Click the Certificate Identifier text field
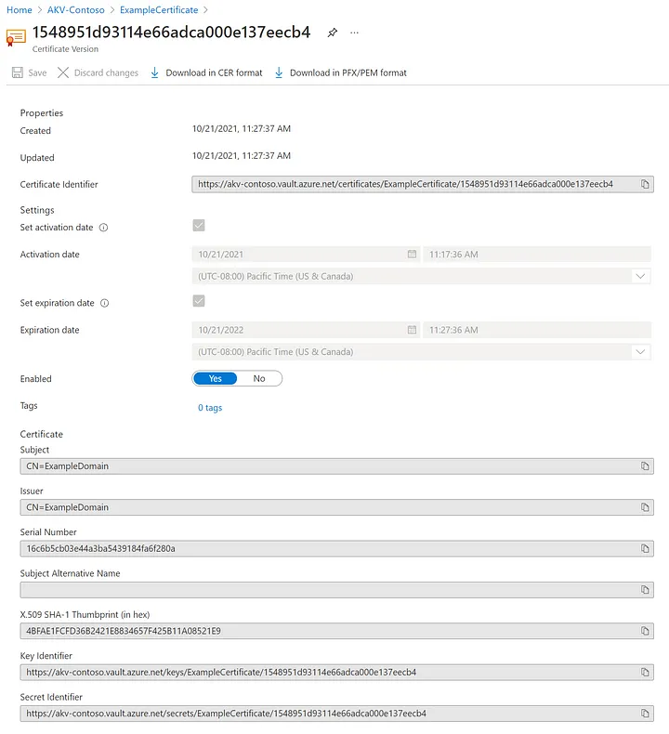This screenshot has height=734, width=669. click(423, 184)
